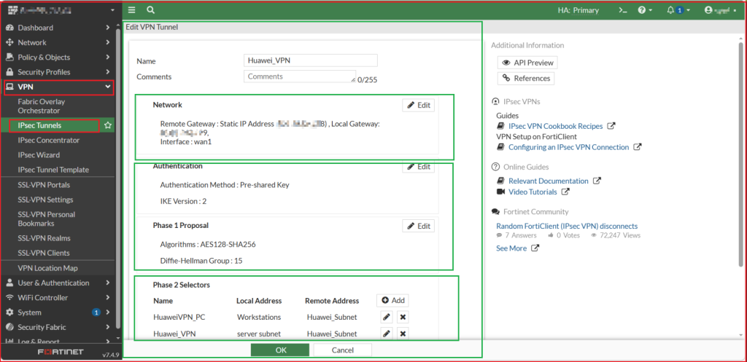This screenshot has width=747, height=362.
Task: Open the notifications bell
Action: point(678,10)
